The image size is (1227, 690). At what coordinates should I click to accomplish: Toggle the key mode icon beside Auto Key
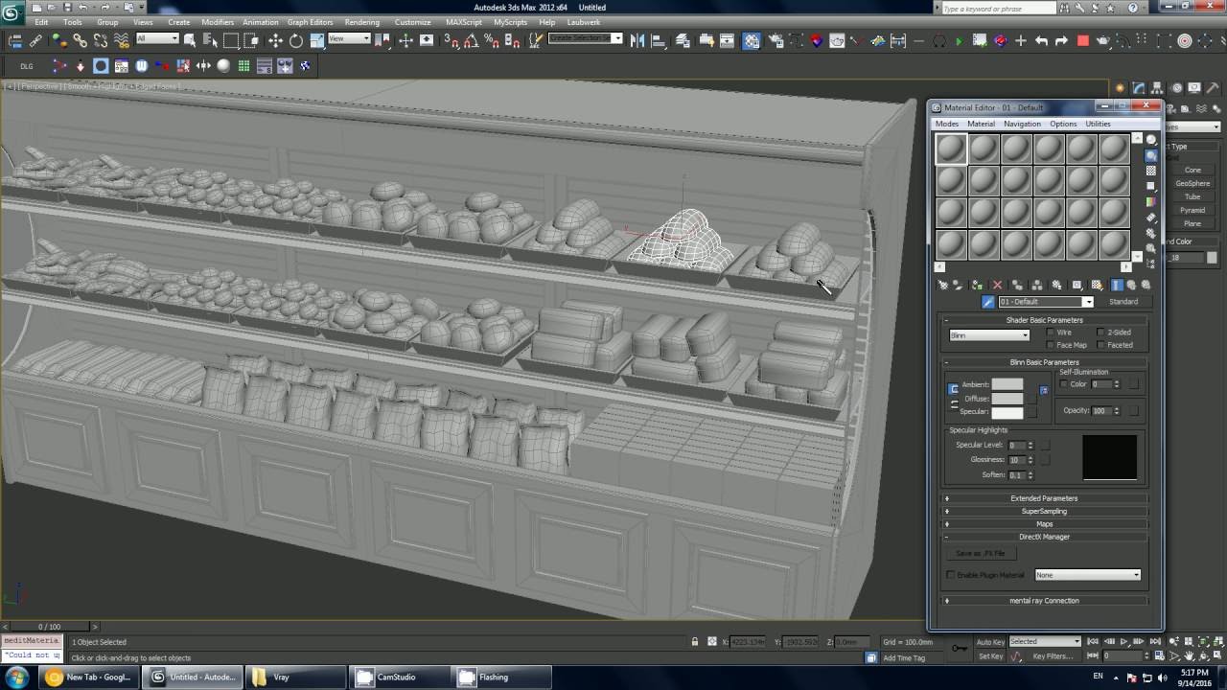pyautogui.click(x=960, y=649)
